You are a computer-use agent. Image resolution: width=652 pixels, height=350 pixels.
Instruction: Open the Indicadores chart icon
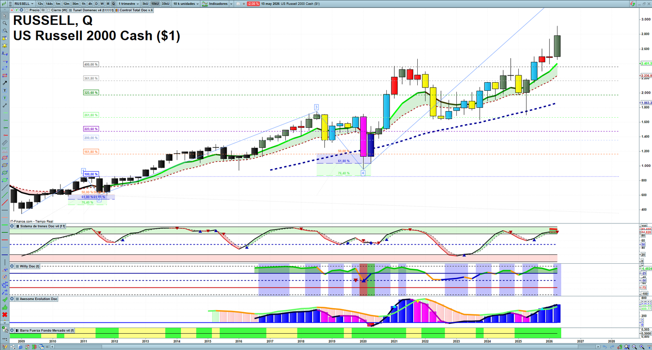pos(205,4)
